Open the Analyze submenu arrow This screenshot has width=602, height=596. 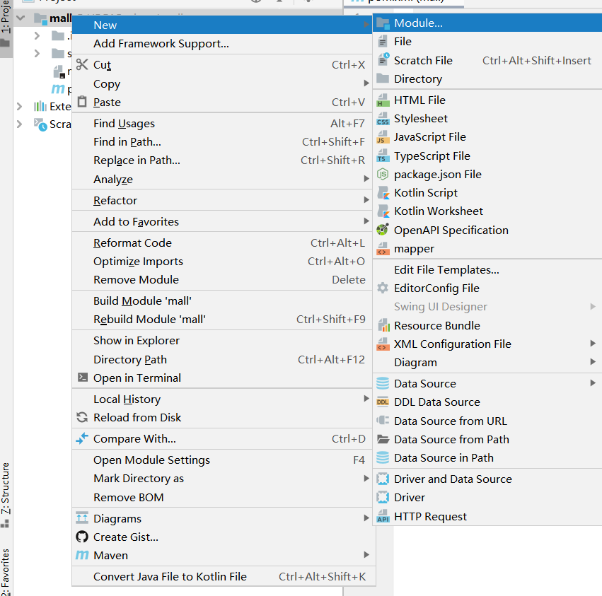coord(366,179)
